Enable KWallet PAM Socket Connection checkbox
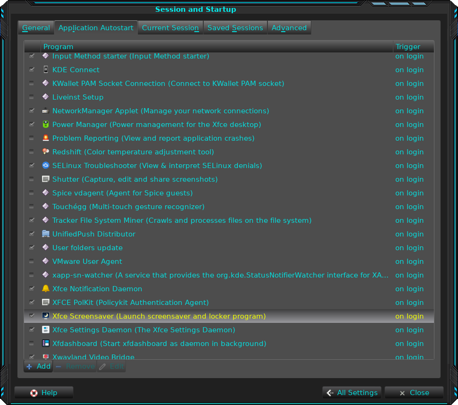The image size is (458, 405). [x=32, y=83]
